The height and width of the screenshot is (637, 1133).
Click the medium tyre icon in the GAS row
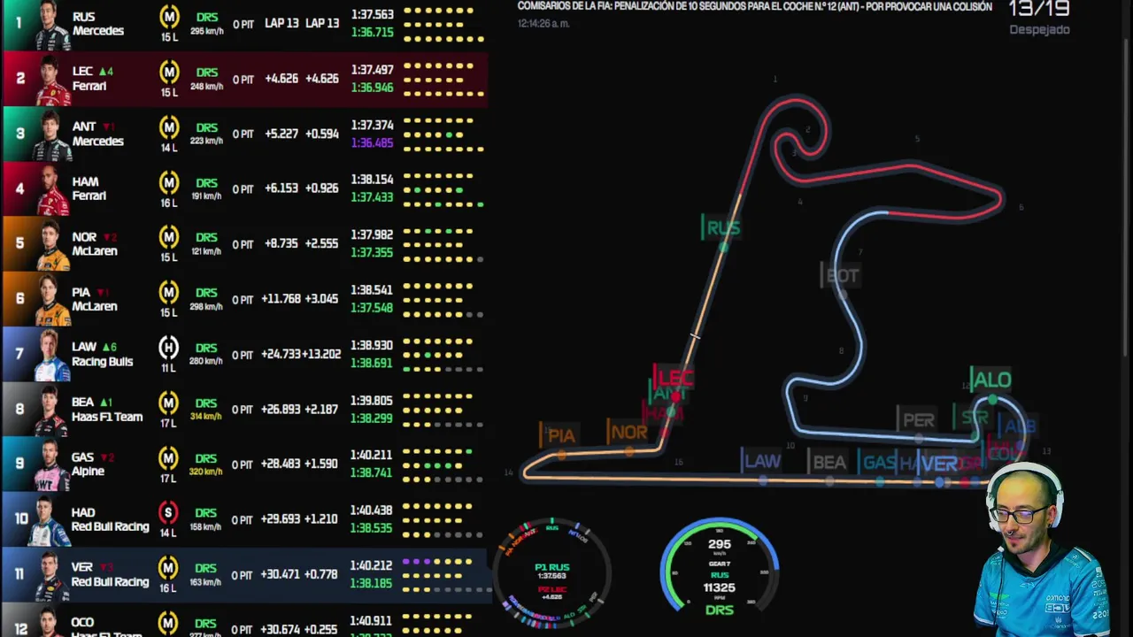168,457
